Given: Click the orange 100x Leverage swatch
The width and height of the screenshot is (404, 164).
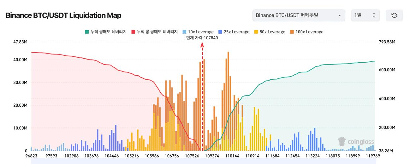Looking at the screenshot, I should click(x=292, y=32).
